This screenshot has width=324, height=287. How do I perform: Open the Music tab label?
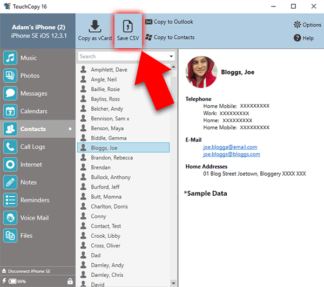(x=29, y=58)
